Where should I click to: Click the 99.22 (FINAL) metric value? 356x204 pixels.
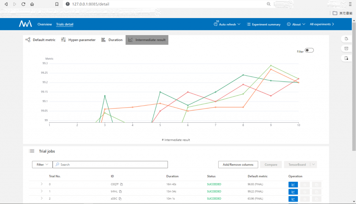(255, 191)
